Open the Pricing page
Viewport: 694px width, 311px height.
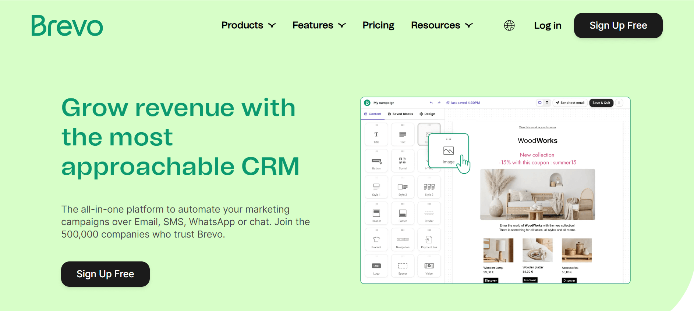(378, 25)
